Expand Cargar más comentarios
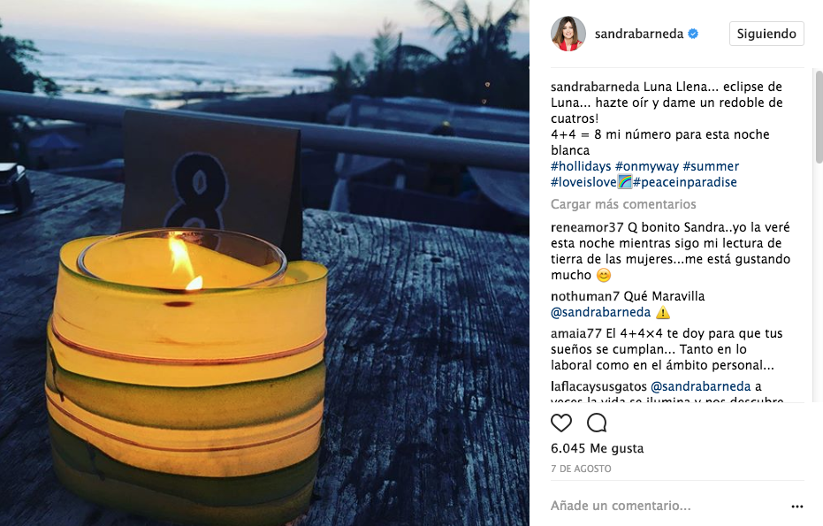The width and height of the screenshot is (823, 526). pos(623,204)
